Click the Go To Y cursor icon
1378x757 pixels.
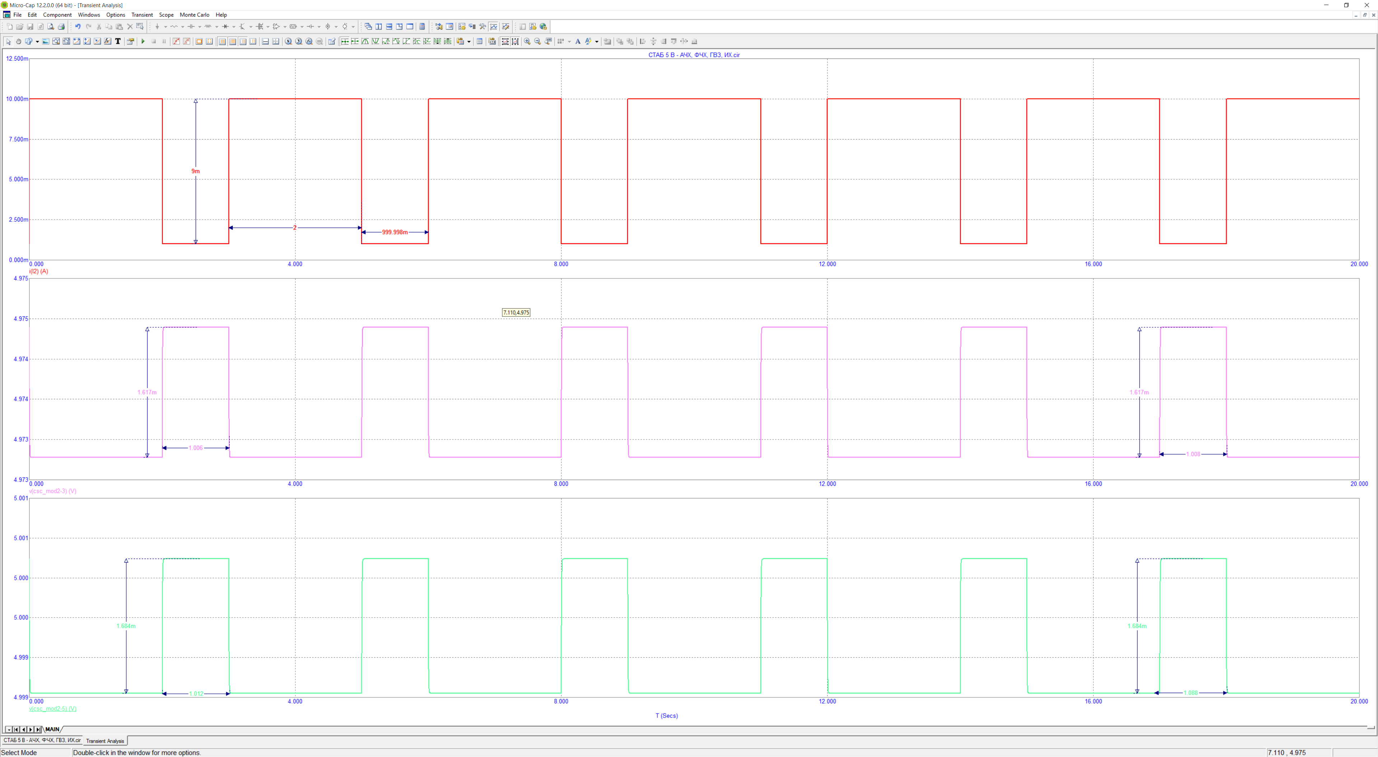click(299, 41)
